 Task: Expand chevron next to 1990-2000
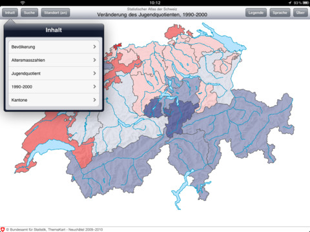point(94,86)
